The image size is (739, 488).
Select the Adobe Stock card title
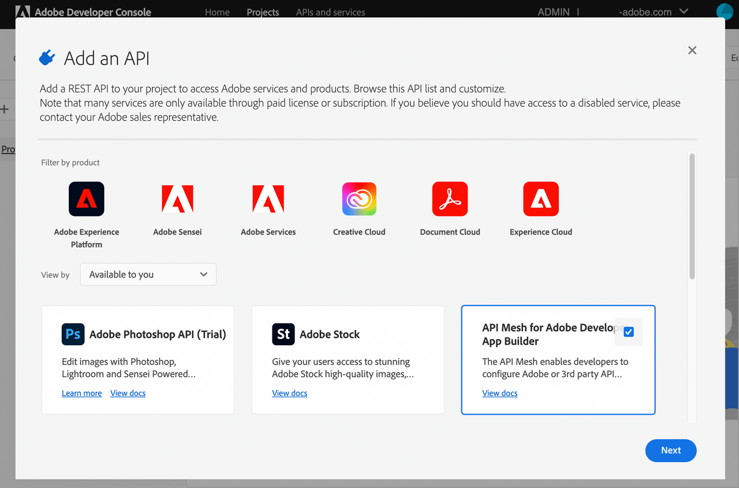(330, 334)
